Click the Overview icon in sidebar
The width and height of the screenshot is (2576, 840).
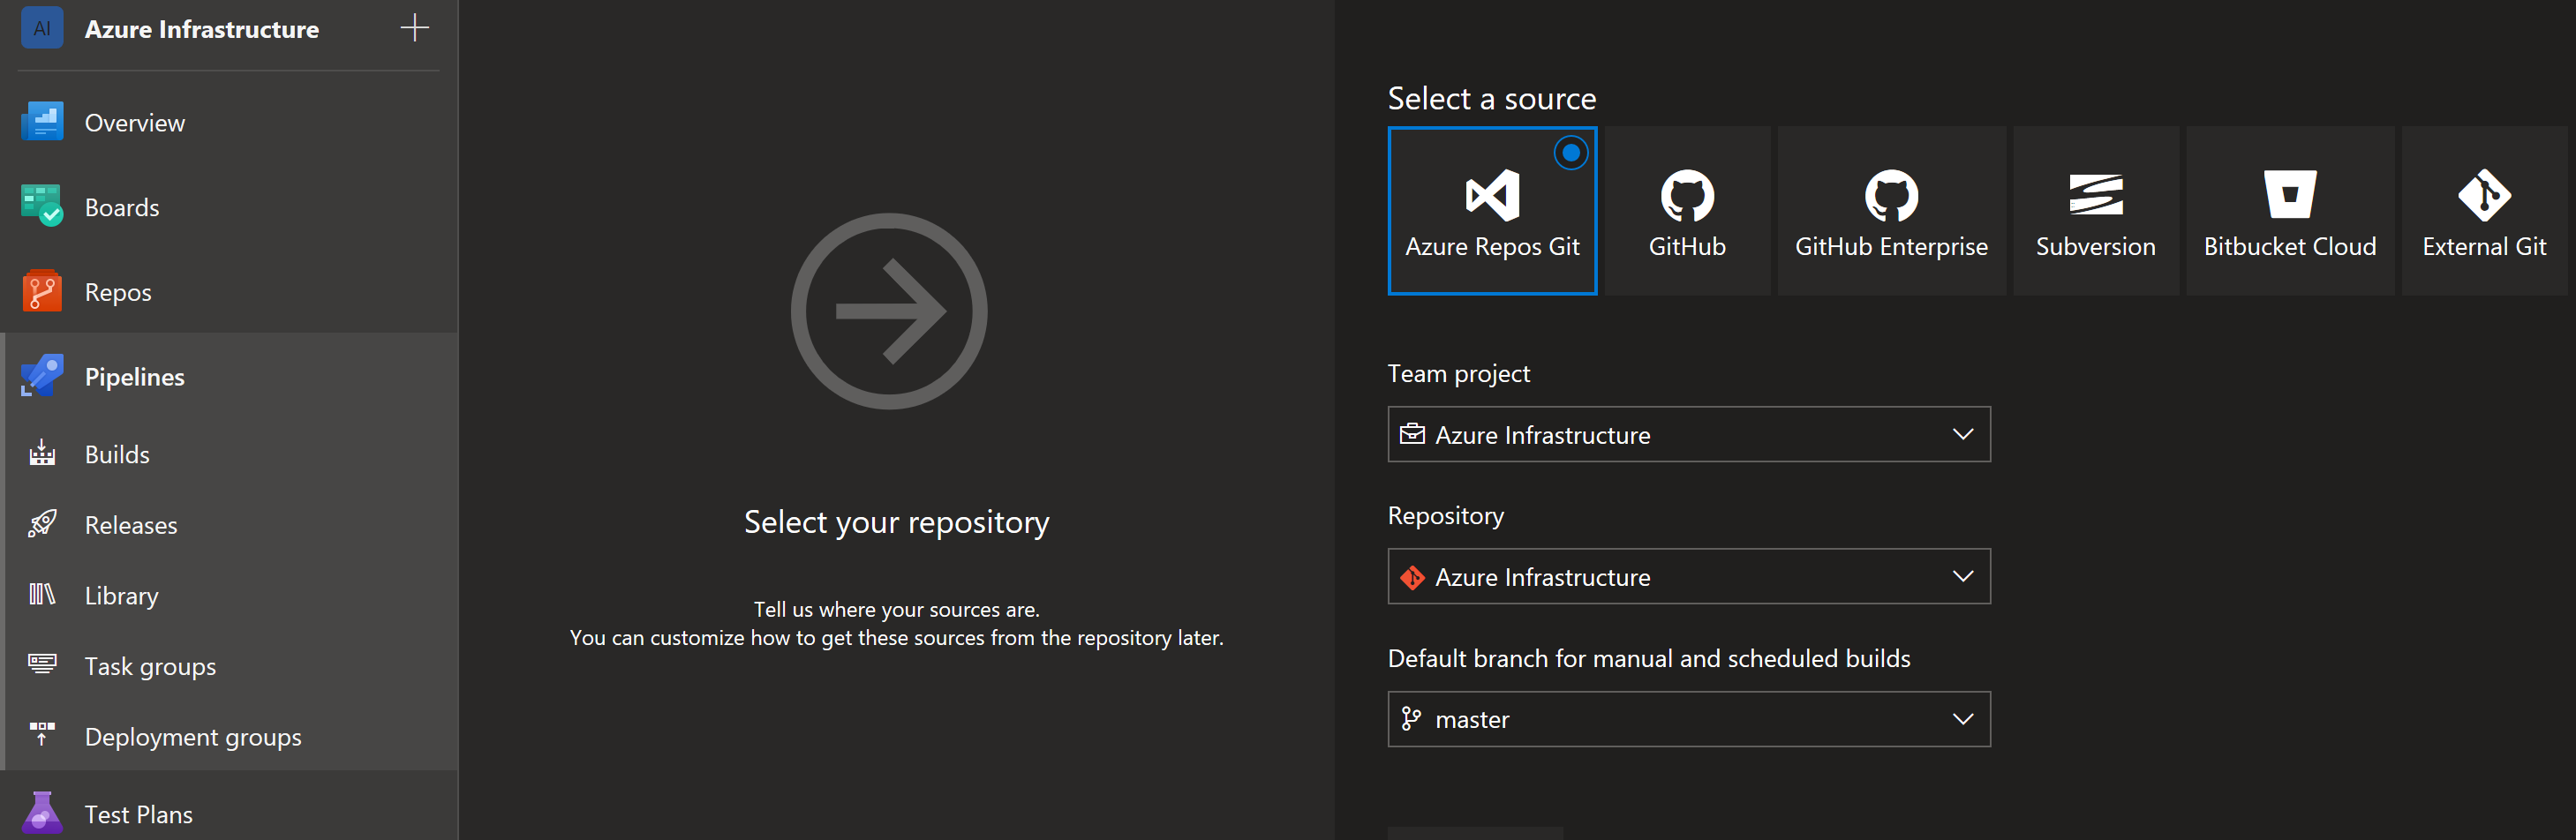42,122
